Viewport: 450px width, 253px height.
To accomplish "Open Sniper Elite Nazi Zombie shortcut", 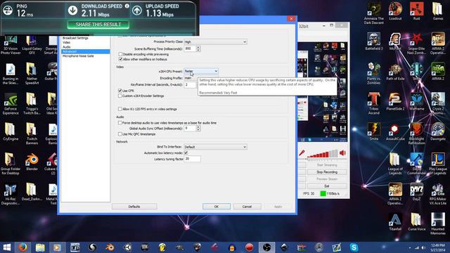I will [417, 44].
